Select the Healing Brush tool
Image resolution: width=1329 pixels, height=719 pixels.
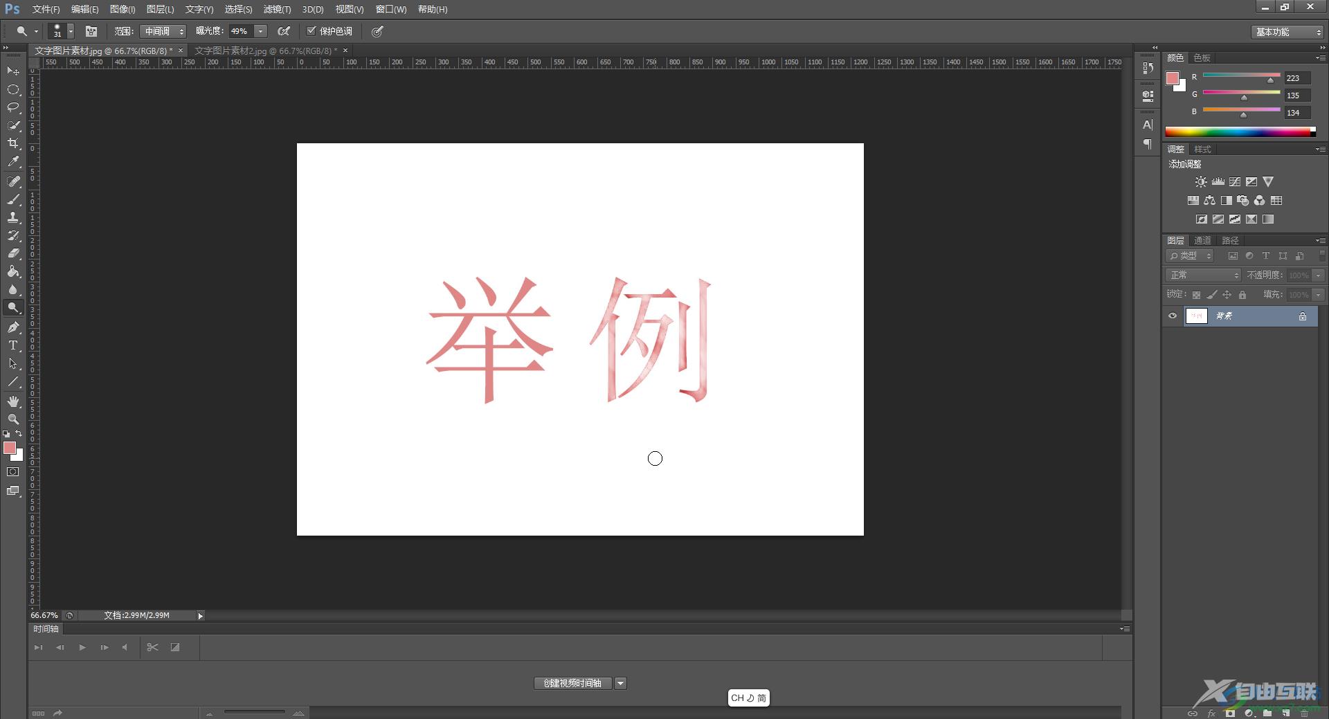coord(13,181)
